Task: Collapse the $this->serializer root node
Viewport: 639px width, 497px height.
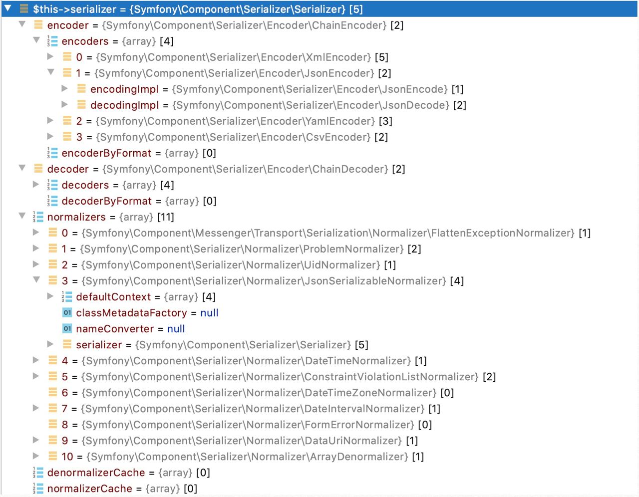Action: point(8,8)
